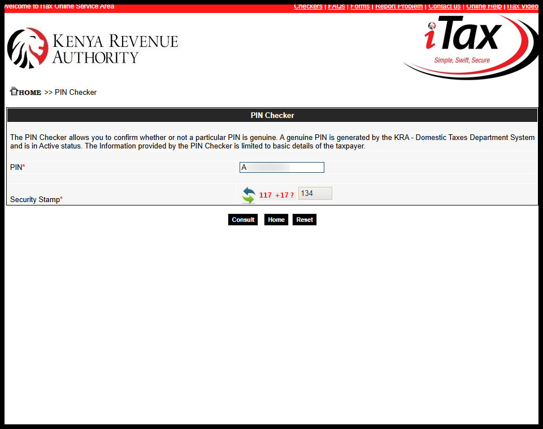This screenshot has width=543, height=429.
Task: Click the PIN Checker title bar
Action: tap(272, 115)
